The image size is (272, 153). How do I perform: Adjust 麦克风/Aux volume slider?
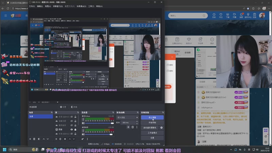point(99,123)
